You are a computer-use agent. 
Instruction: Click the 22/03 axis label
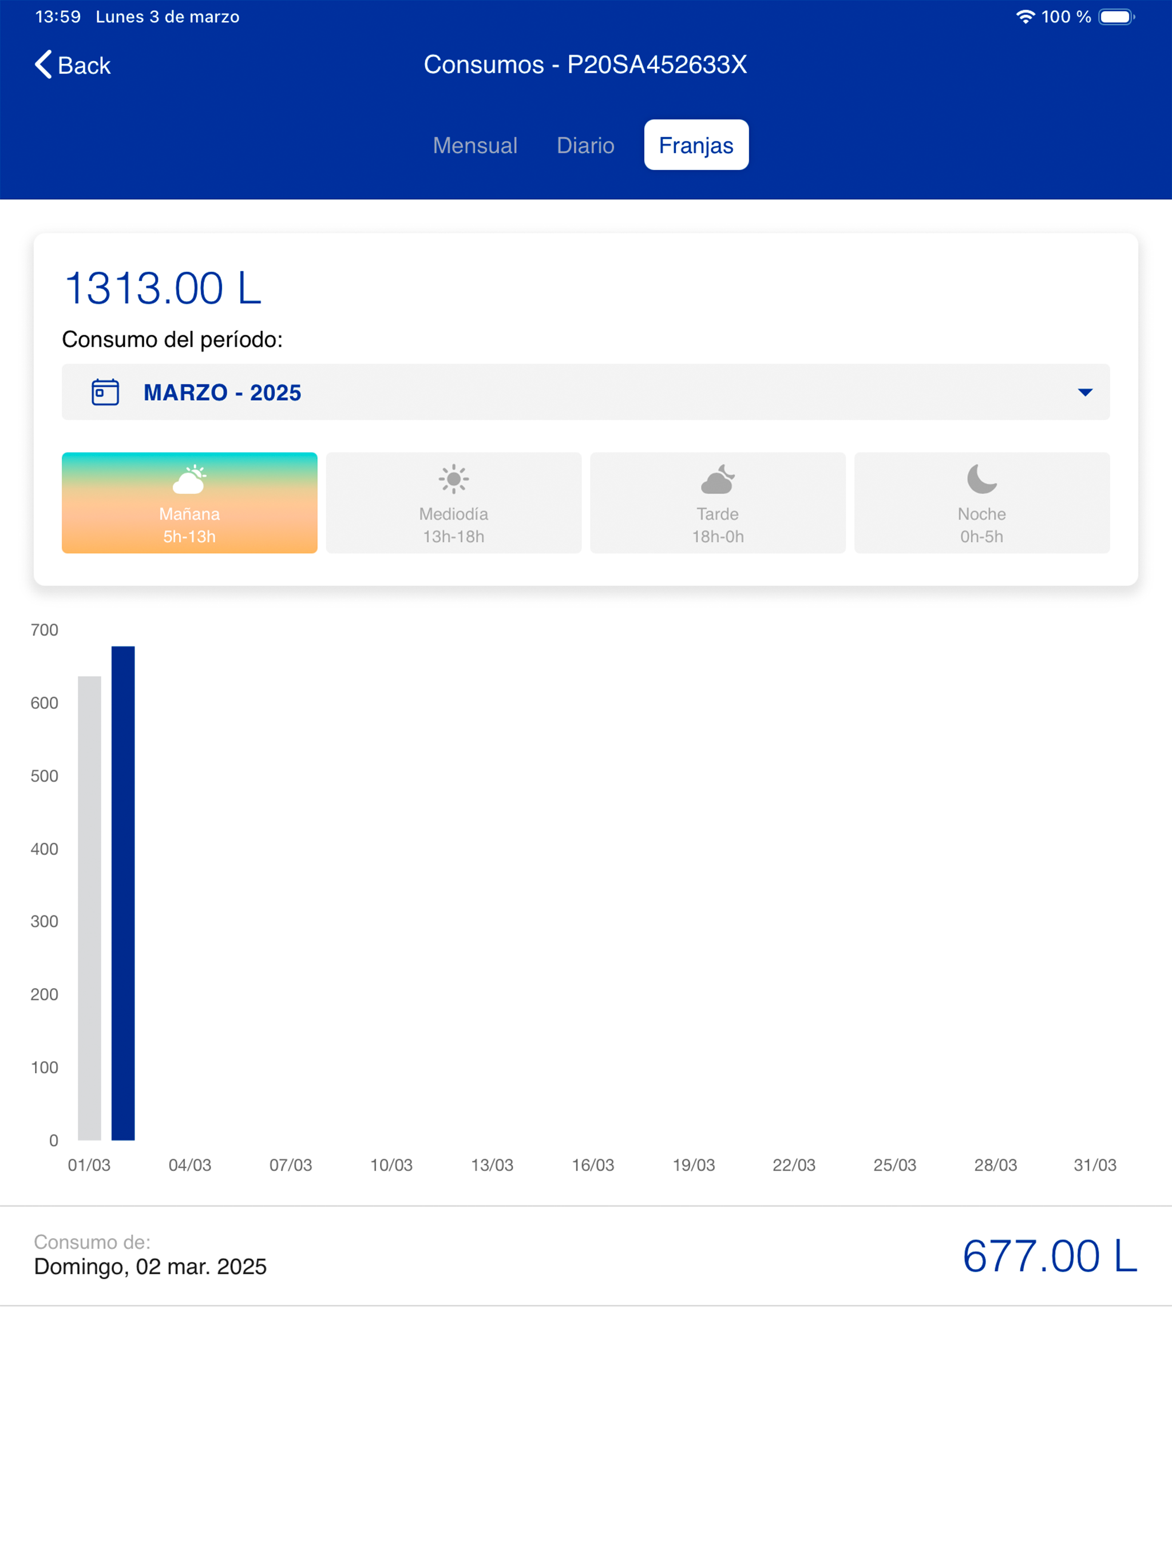[x=794, y=1165]
